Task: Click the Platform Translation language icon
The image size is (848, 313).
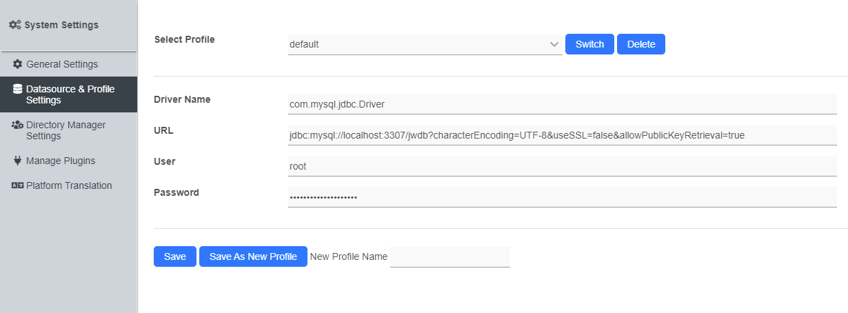Action: click(x=18, y=185)
